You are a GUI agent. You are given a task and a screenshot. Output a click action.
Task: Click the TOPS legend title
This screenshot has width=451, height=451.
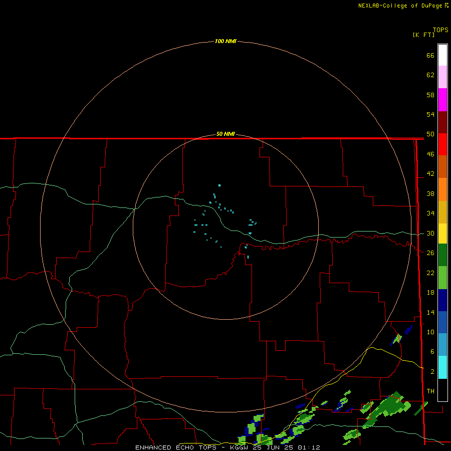(x=440, y=30)
